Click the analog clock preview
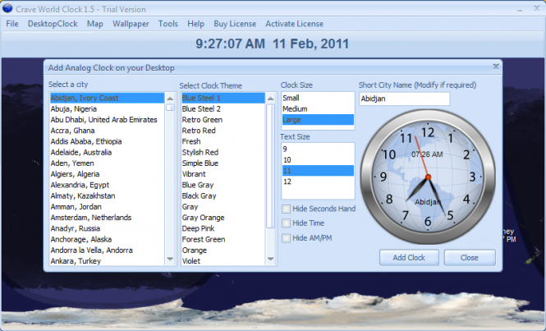 click(x=428, y=177)
